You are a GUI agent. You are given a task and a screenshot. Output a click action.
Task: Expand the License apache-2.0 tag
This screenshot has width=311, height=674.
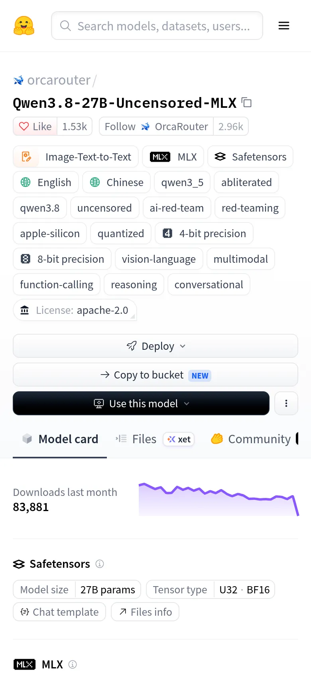pyautogui.click(x=75, y=310)
